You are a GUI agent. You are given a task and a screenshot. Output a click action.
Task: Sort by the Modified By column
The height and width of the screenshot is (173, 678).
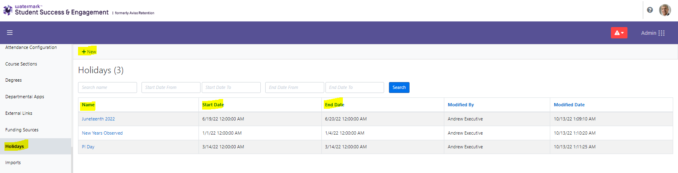[x=460, y=105]
